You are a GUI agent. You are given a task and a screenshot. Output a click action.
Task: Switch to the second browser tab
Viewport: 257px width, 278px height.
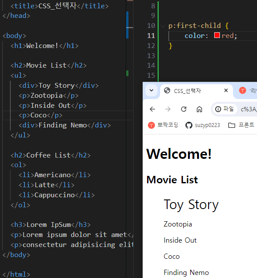(x=247, y=91)
